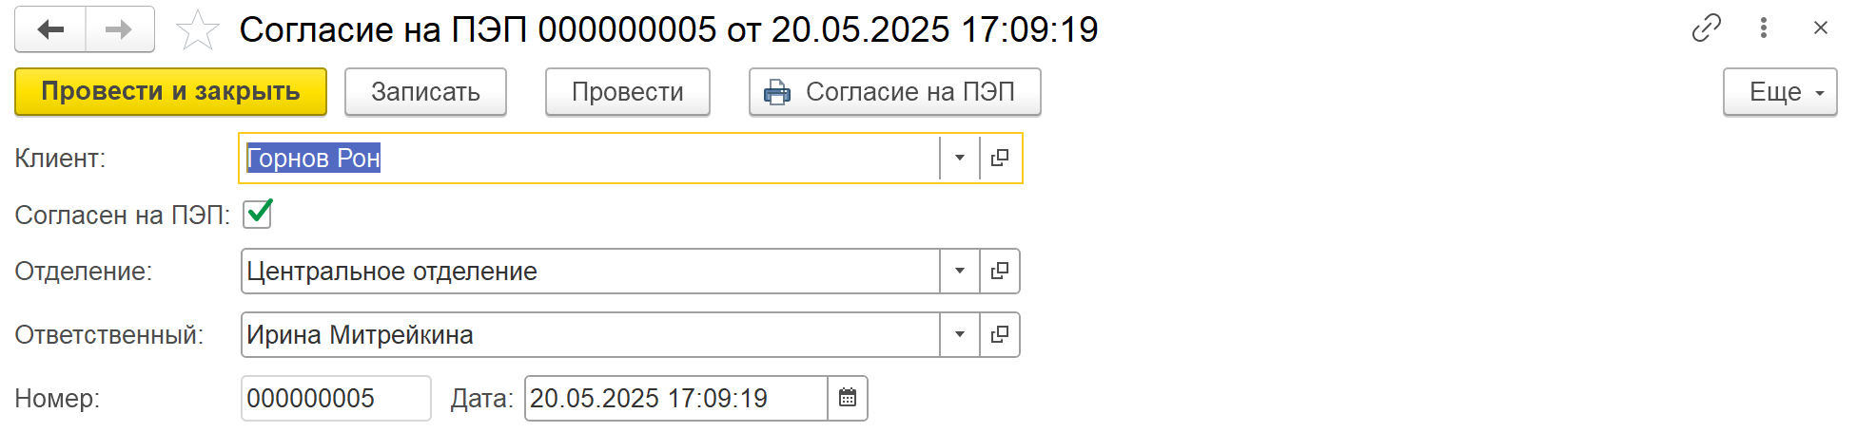Go back with the left arrow
The height and width of the screenshot is (432, 1857).
50,29
